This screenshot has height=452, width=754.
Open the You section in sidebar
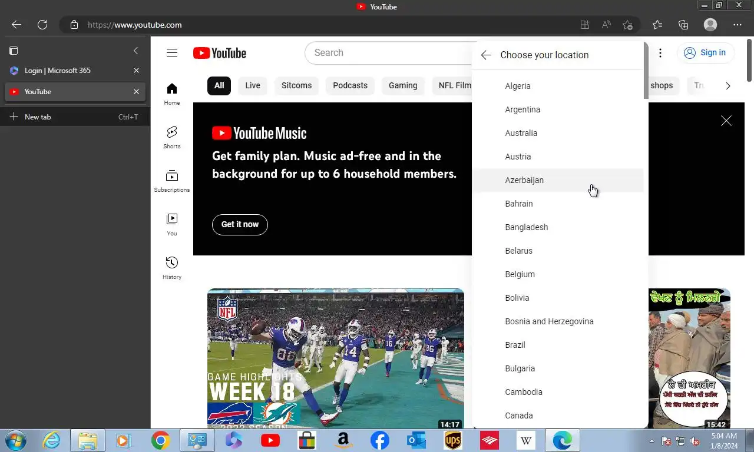tap(172, 224)
